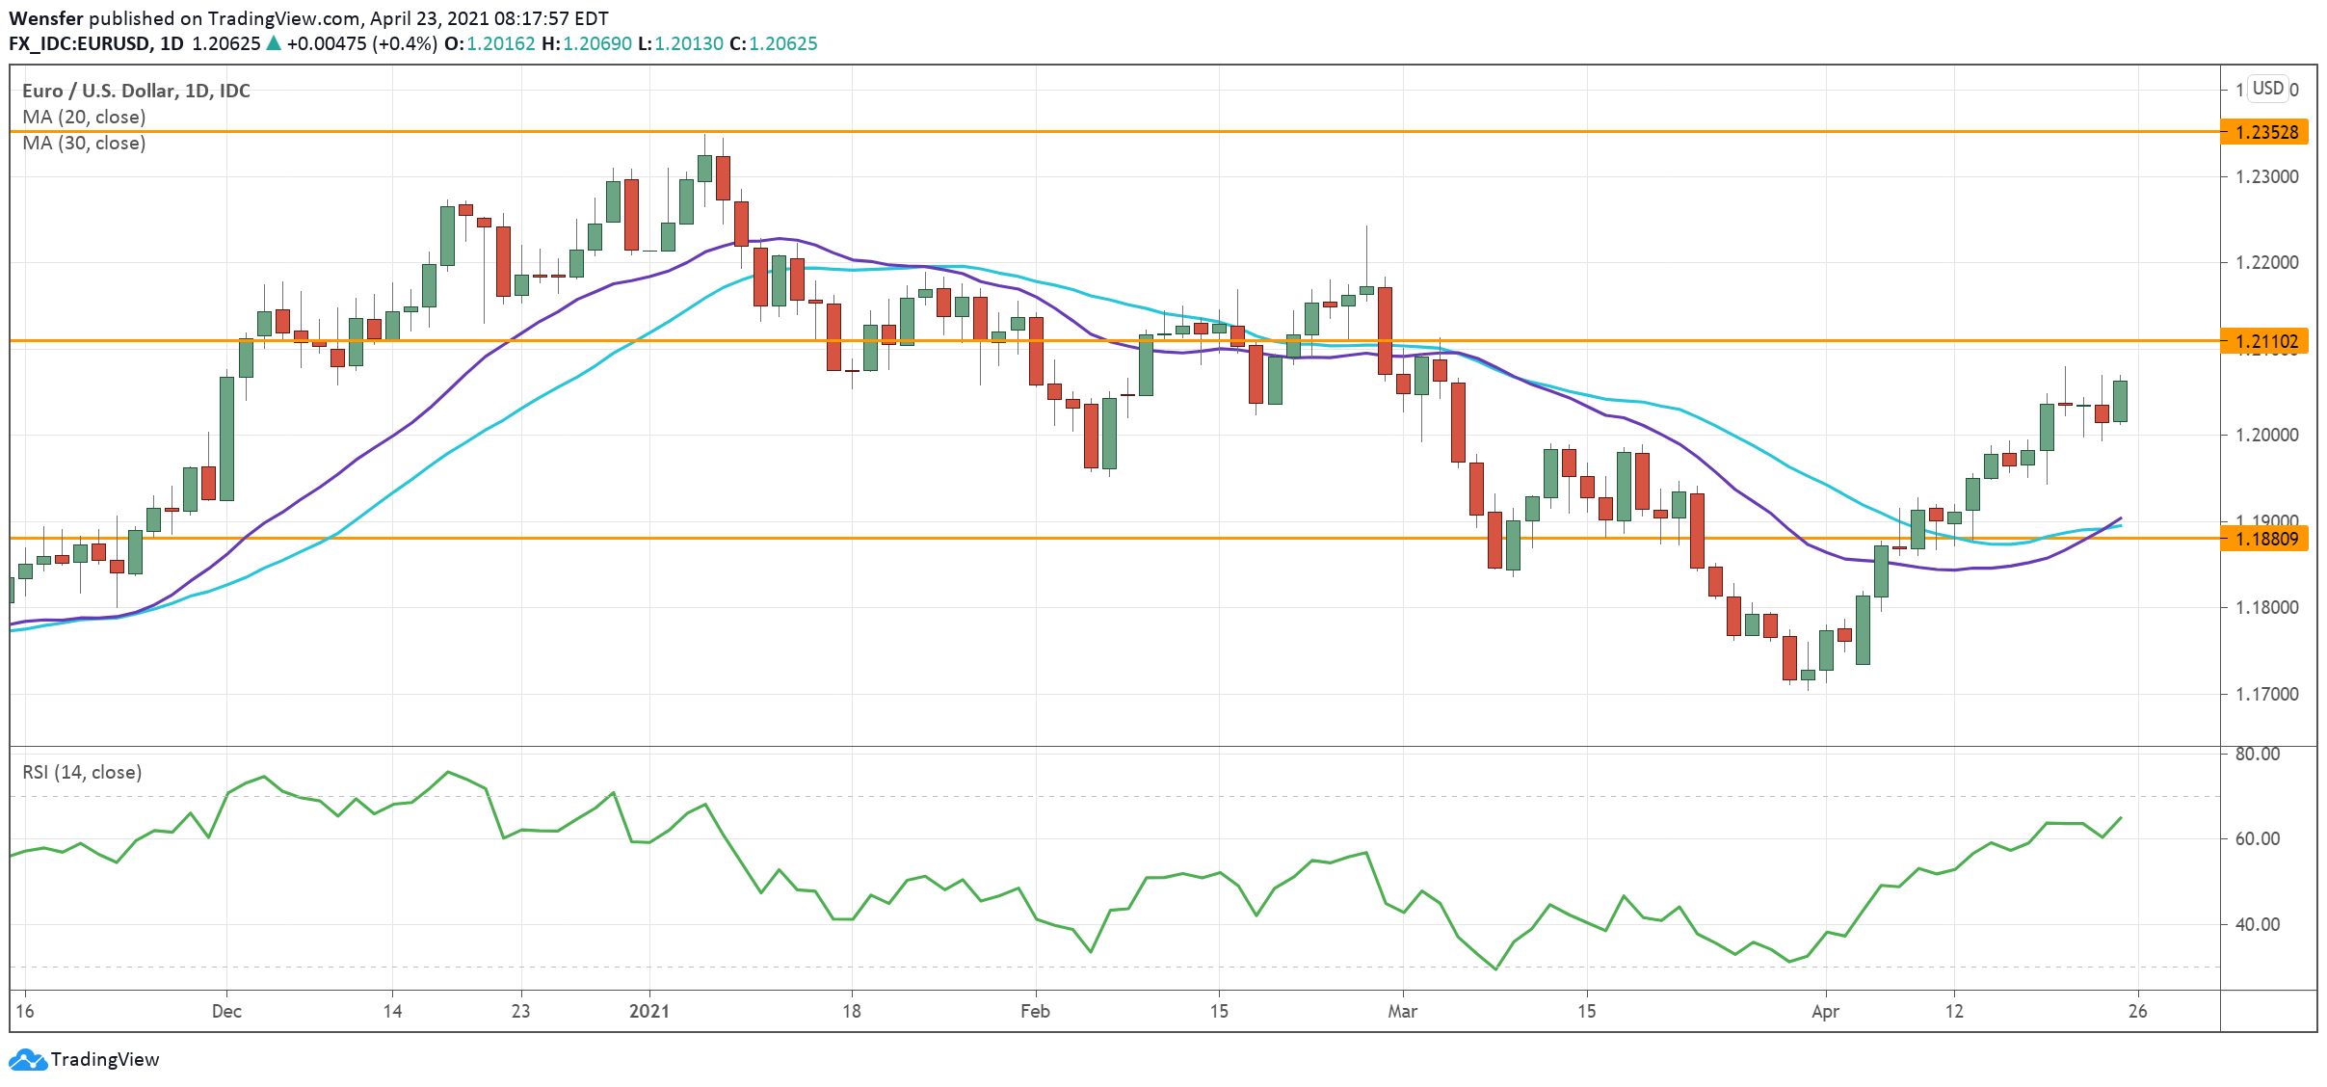Click the 60.00 level on RSI axis
The image size is (2327, 1087).
(x=2257, y=838)
